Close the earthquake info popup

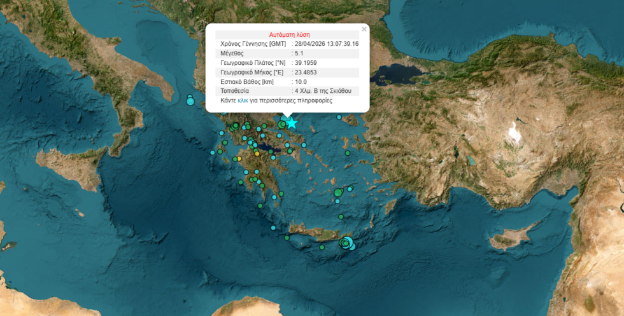(x=364, y=29)
